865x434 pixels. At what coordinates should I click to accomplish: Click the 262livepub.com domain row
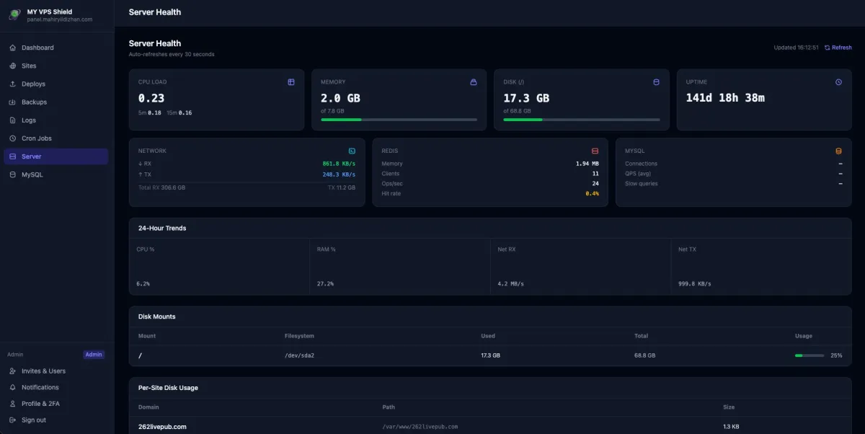click(x=490, y=427)
